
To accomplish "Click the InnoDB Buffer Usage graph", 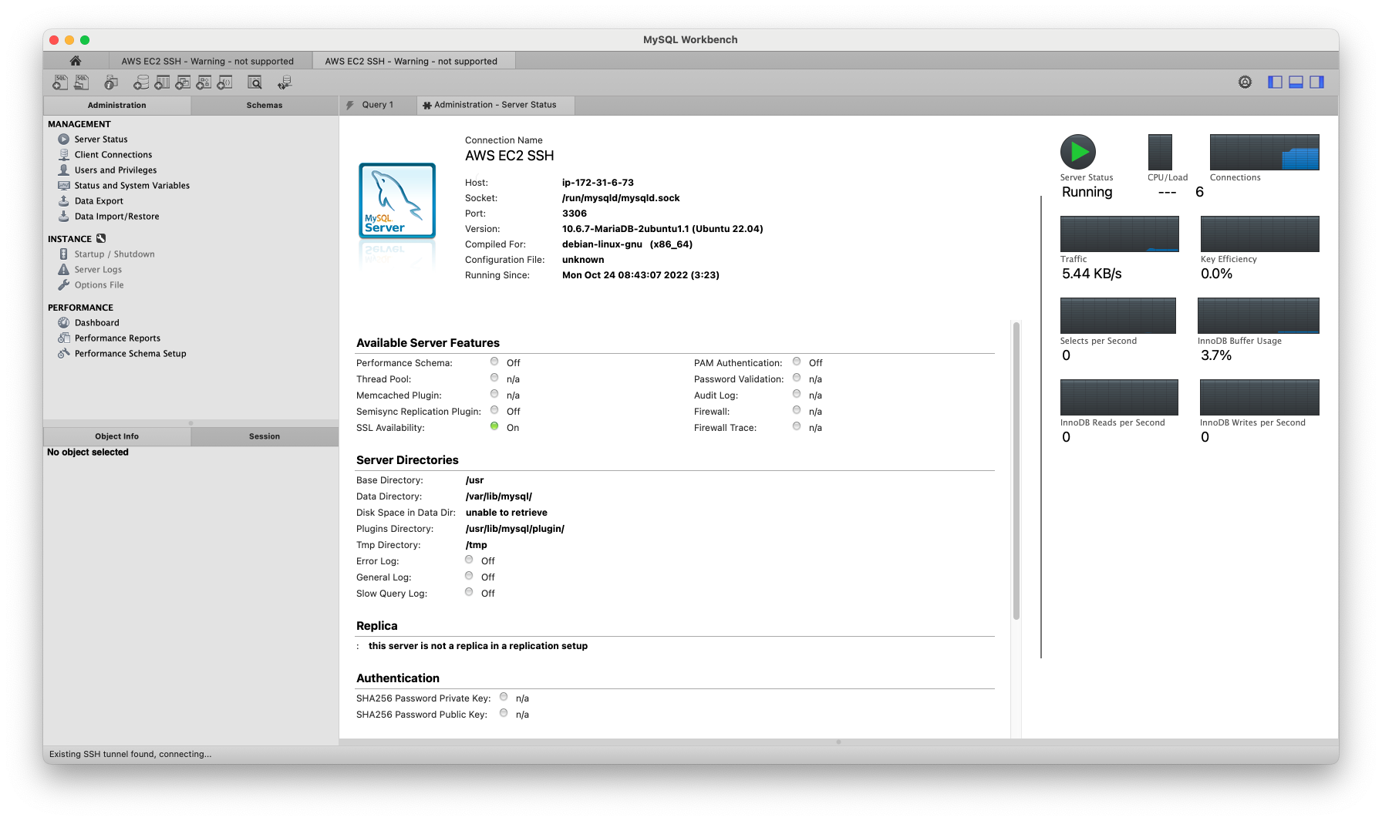I will (x=1258, y=315).
